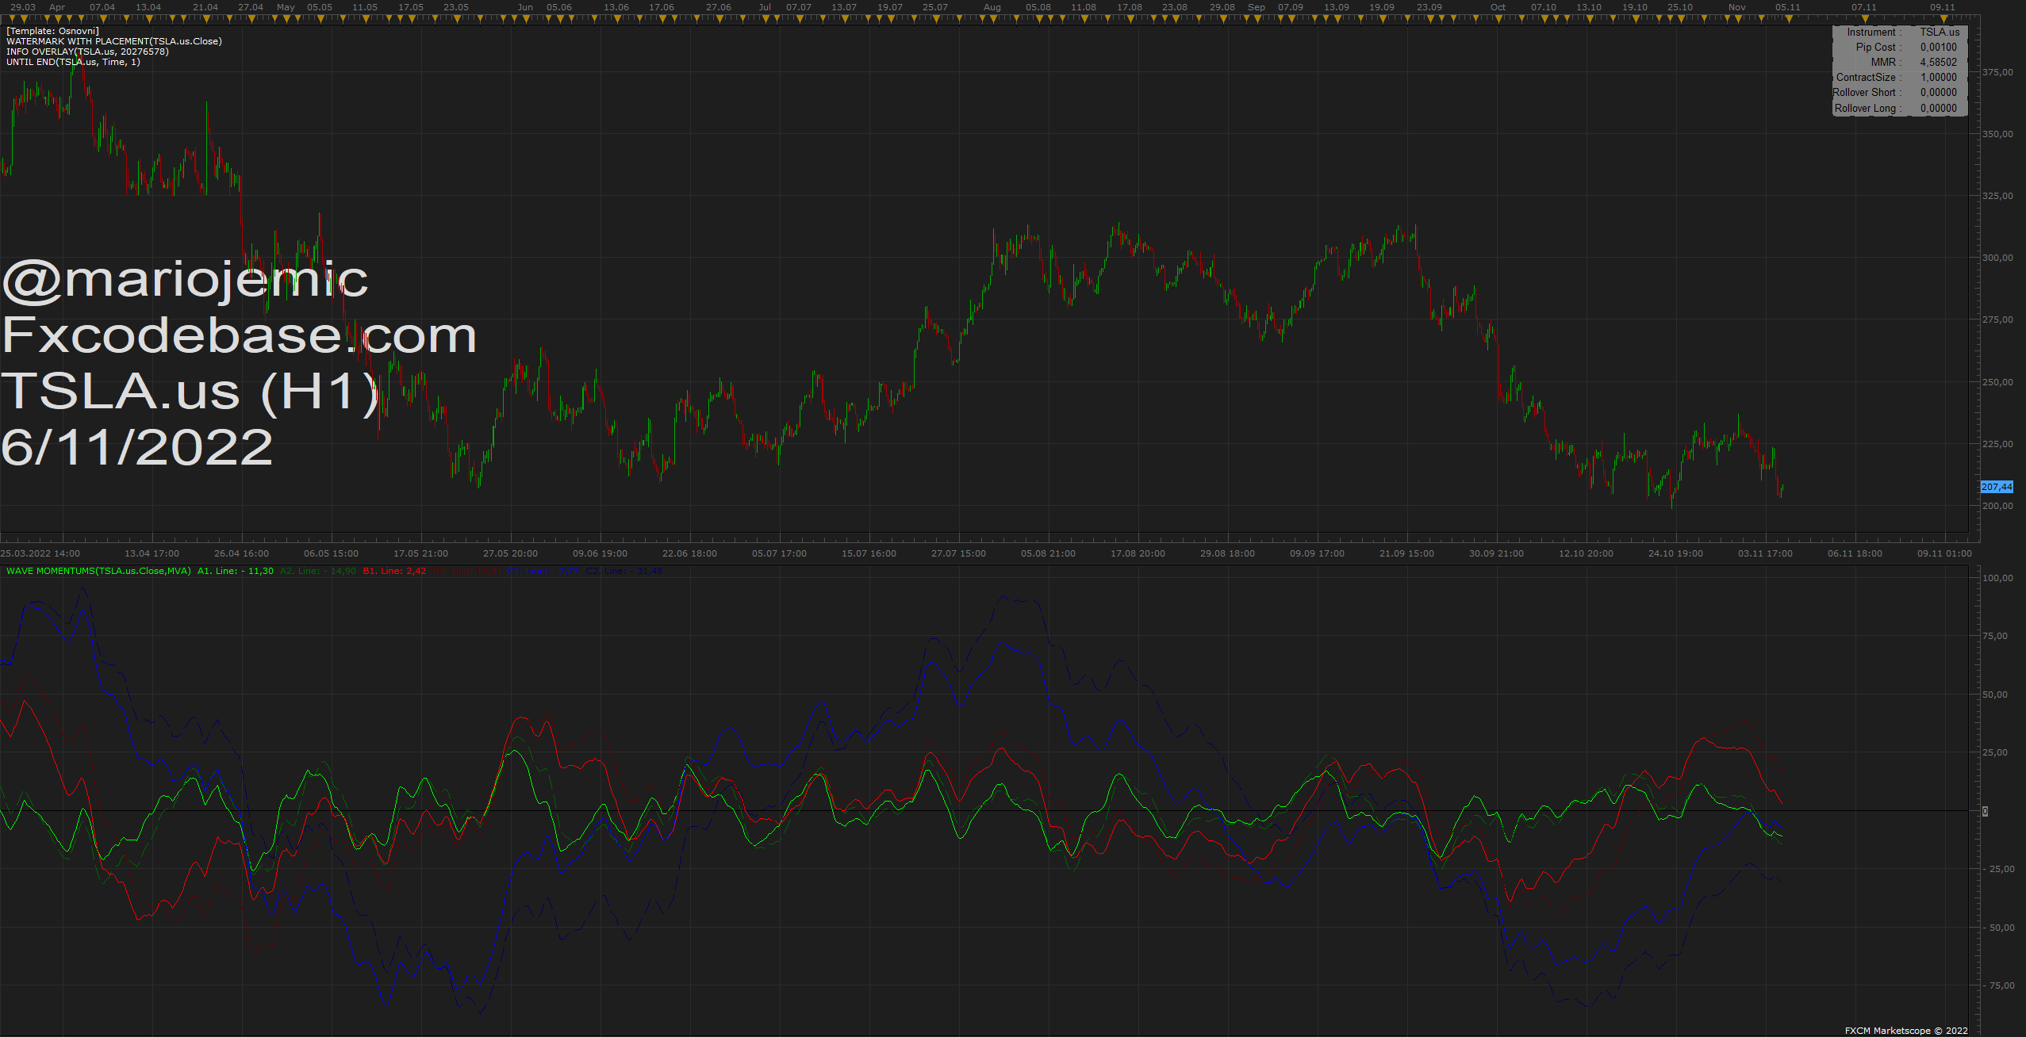This screenshot has height=1037, width=2026.
Task: Click the 'A1. Line: - 11,30' legend entry
Action: pyautogui.click(x=236, y=571)
